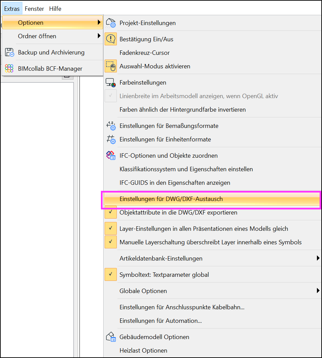Open Heizlast Optionen entry
The image size is (322, 358).
pos(213,350)
